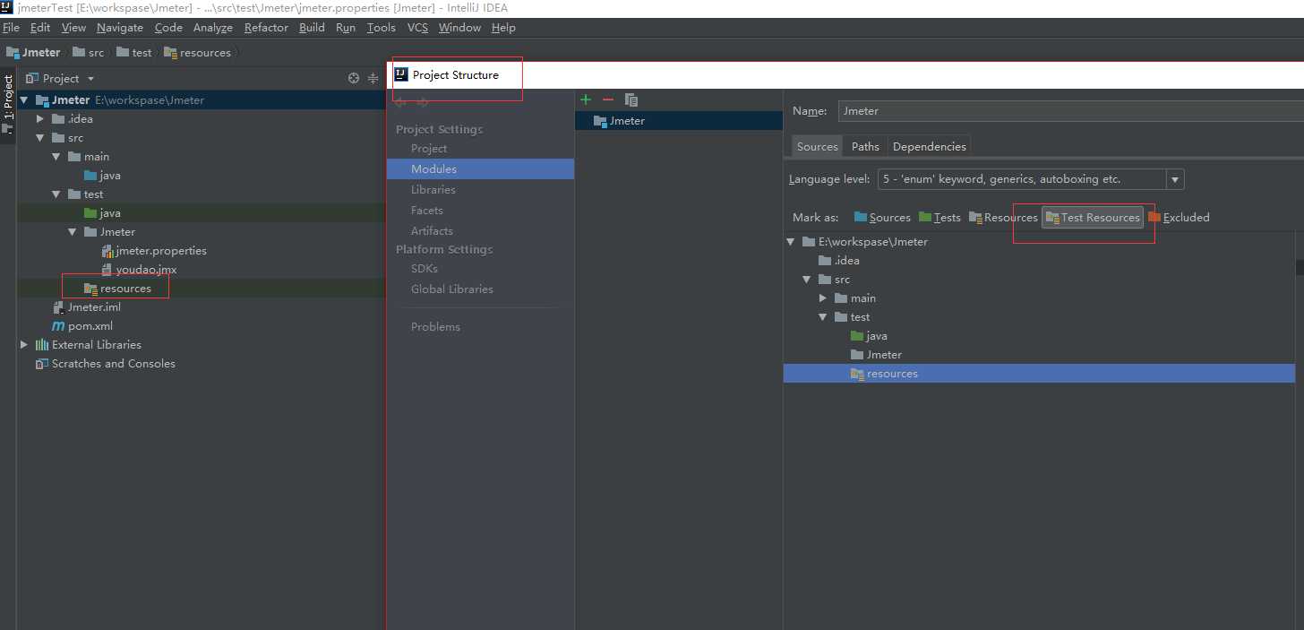1304x630 pixels.
Task: Open the Analyze menu
Action: tap(213, 27)
